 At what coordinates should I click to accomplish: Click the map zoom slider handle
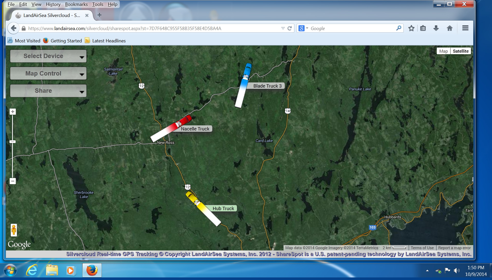(x=13, y=142)
